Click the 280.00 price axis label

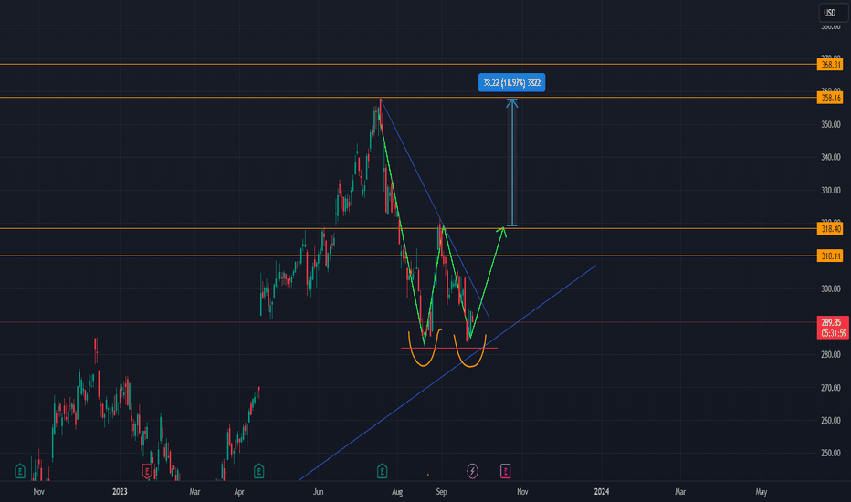pyautogui.click(x=831, y=354)
